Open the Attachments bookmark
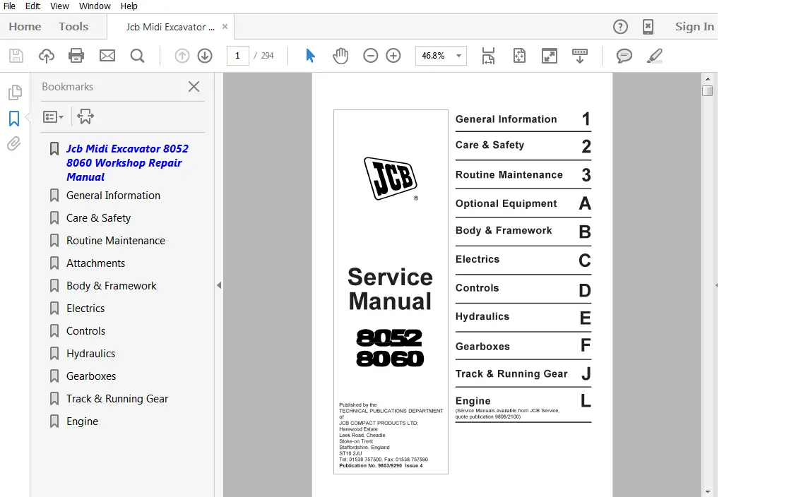The image size is (789, 497). [95, 263]
